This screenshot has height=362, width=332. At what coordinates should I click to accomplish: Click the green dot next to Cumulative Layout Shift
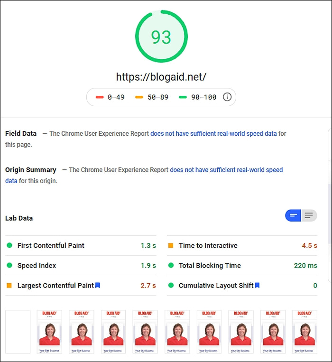click(171, 285)
